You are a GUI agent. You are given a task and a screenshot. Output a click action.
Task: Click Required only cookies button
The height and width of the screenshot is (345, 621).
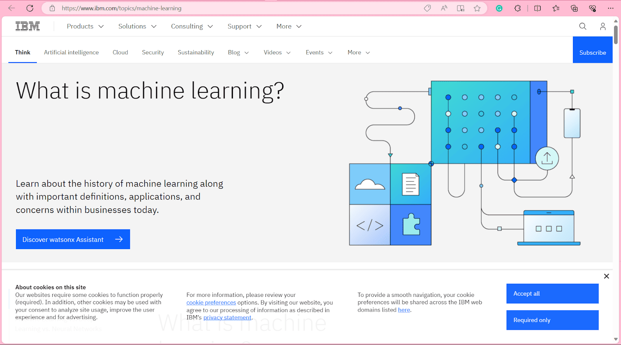coord(552,320)
